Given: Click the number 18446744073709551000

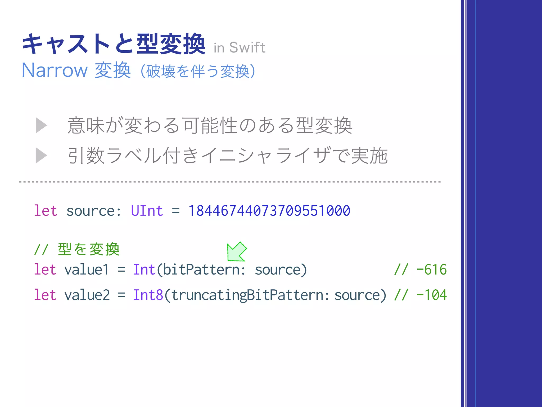Looking at the screenshot, I should coord(269,211).
